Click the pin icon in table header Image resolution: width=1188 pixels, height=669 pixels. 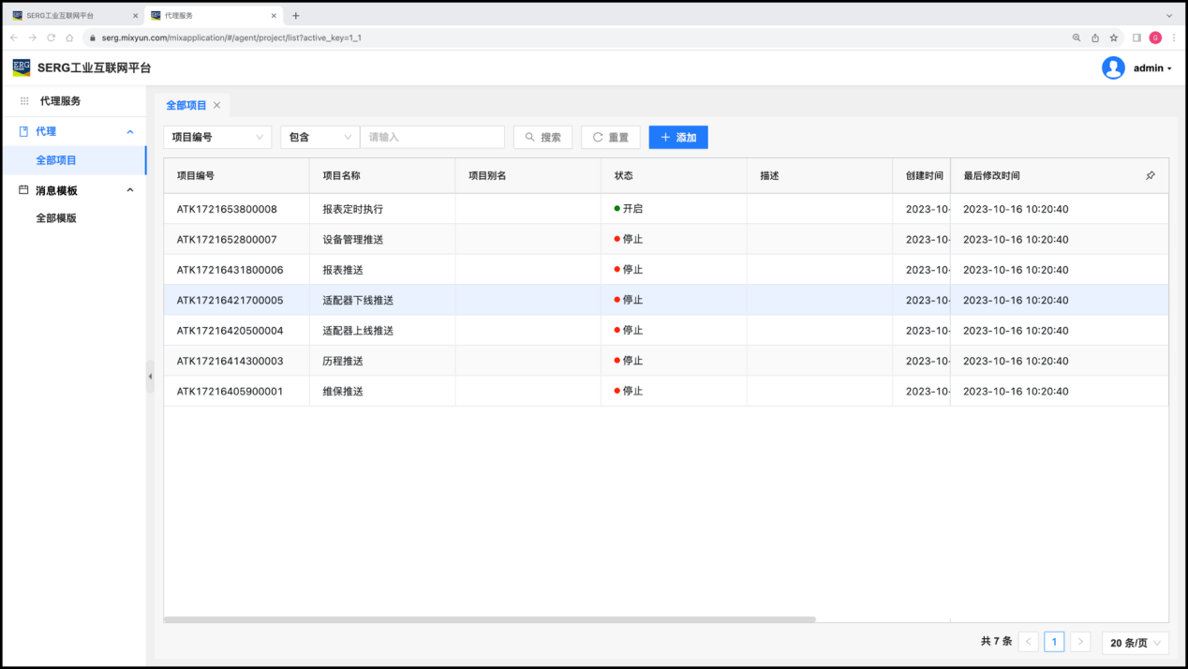pos(1150,176)
